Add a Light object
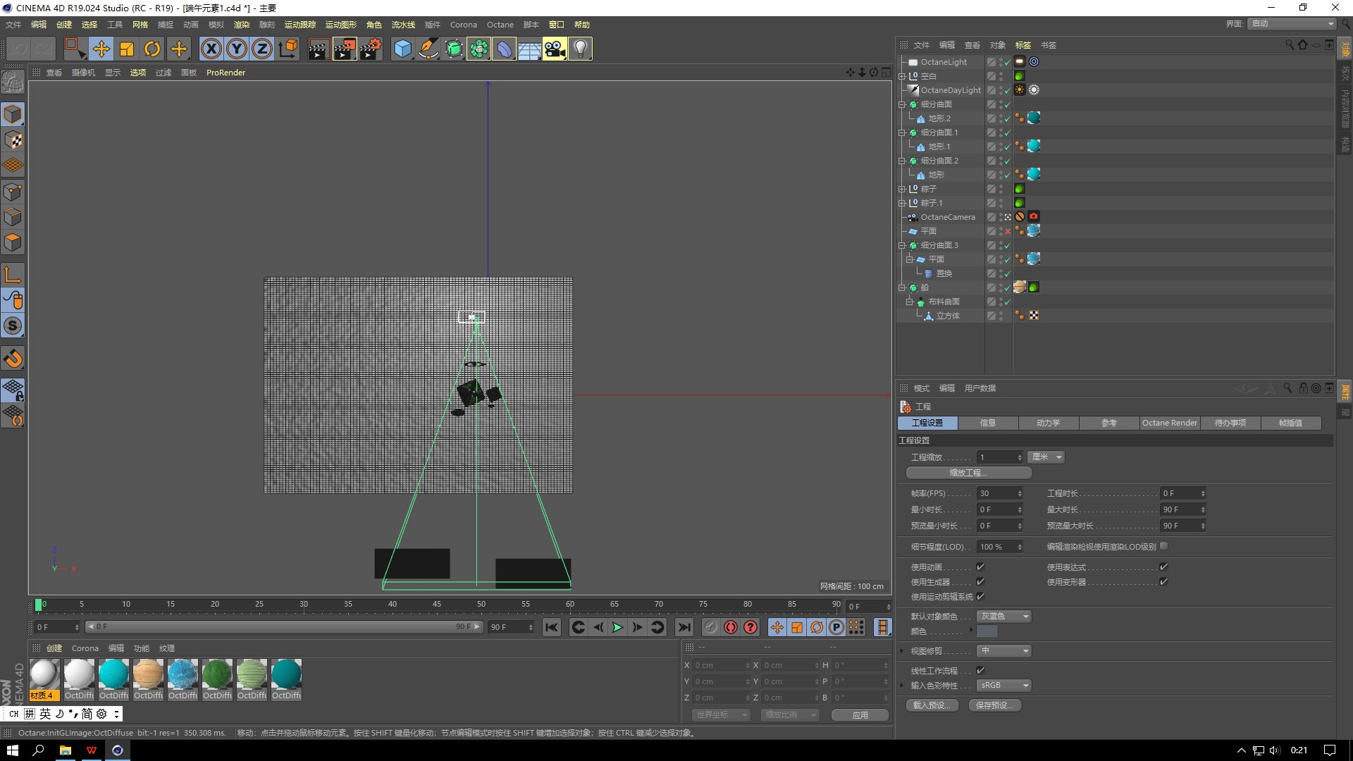 tap(580, 49)
